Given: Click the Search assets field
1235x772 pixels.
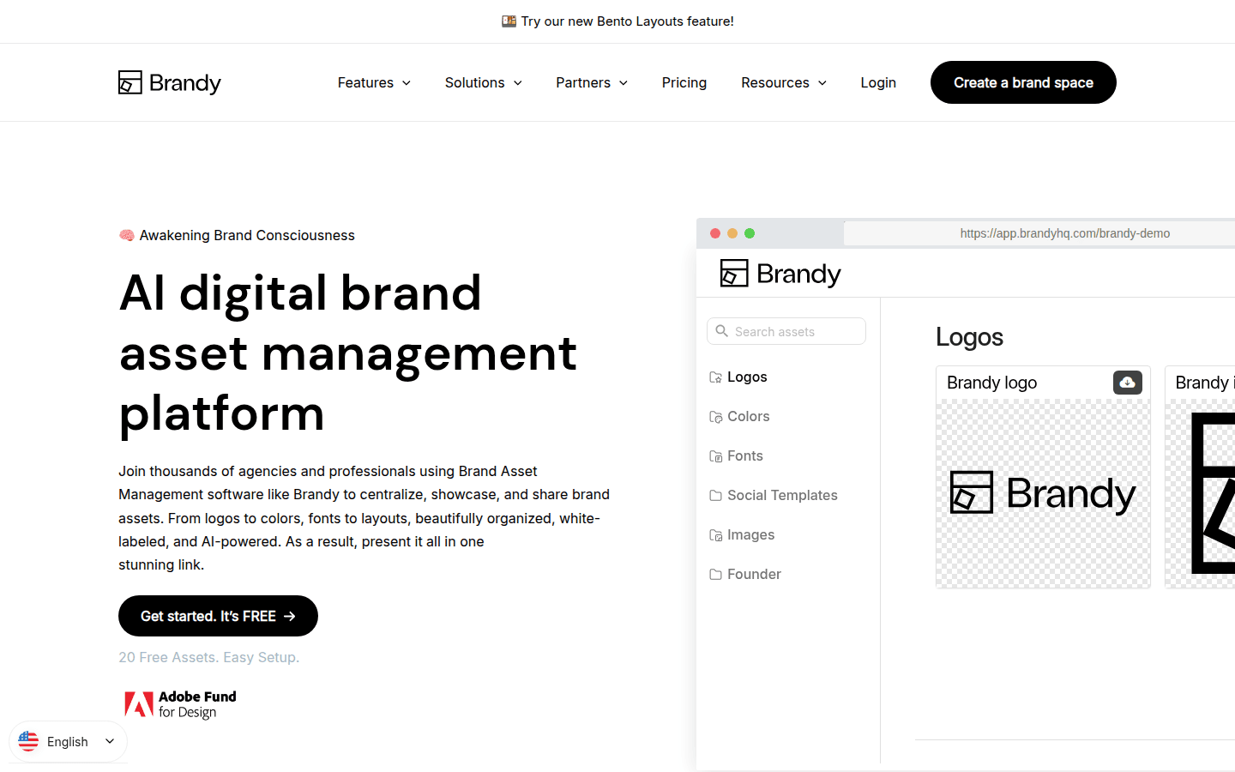Looking at the screenshot, I should click(786, 331).
